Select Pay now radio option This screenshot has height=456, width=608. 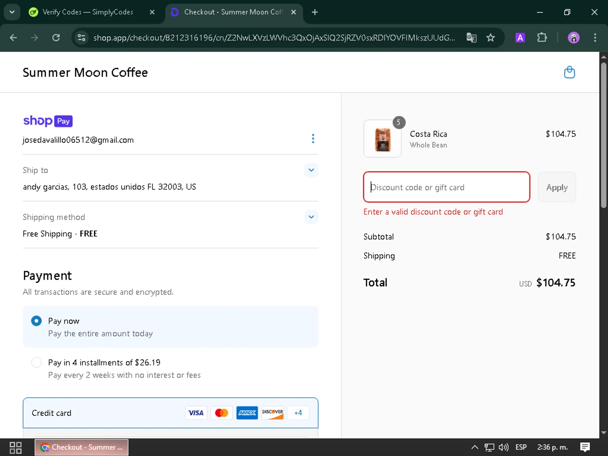36,321
